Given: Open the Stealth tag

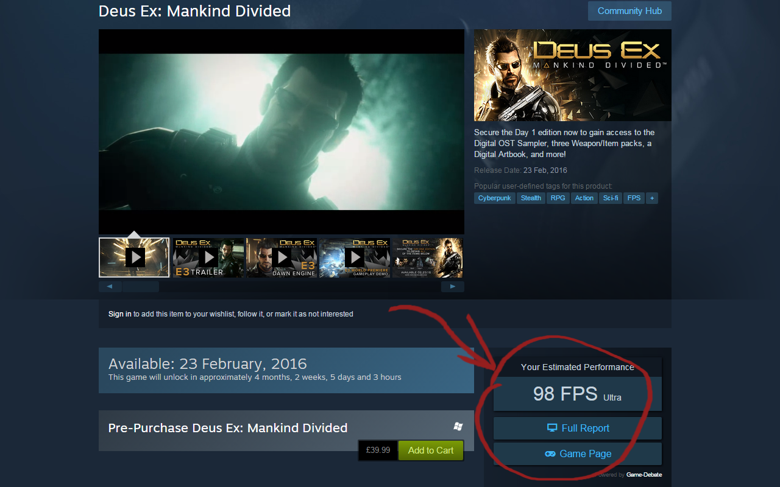Looking at the screenshot, I should coord(530,198).
